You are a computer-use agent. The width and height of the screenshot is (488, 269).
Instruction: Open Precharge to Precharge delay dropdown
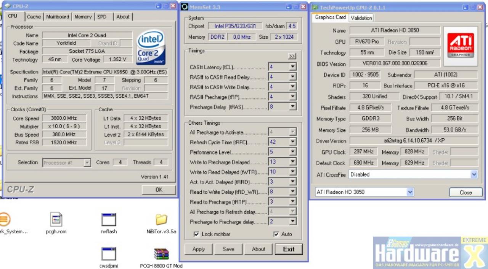(293, 222)
